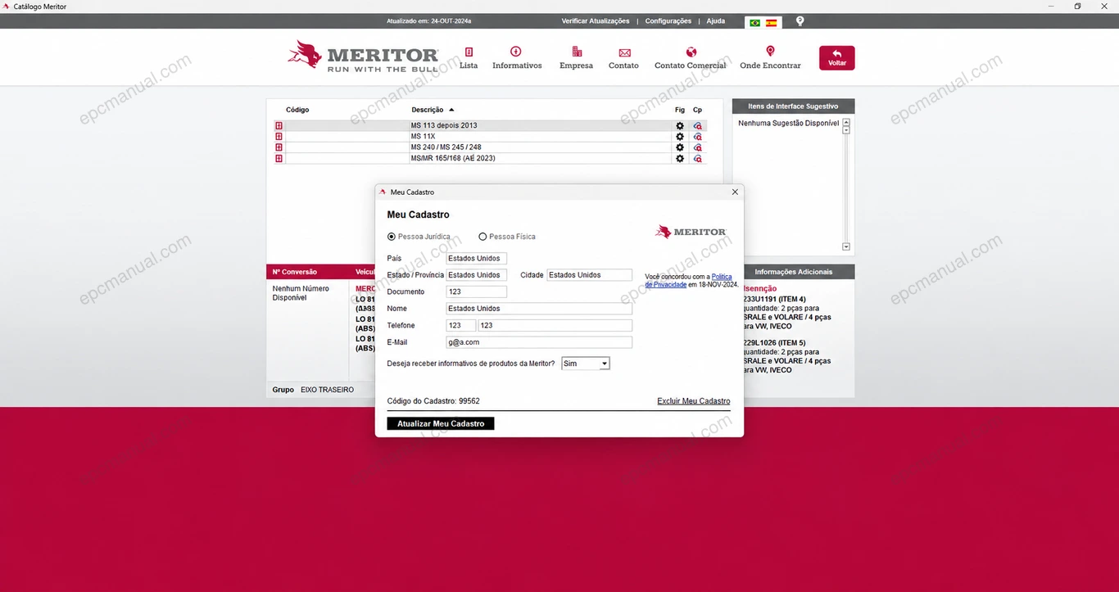This screenshot has height=592, width=1119.
Task: Open the Contato Comercial globe icon
Action: click(691, 52)
